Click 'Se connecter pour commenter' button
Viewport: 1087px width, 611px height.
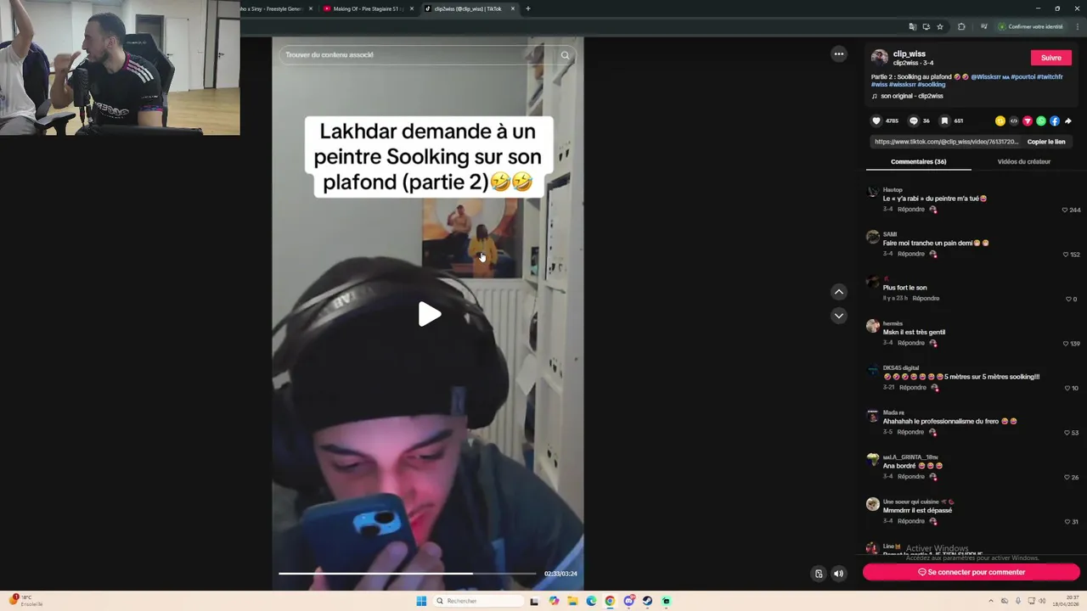click(972, 572)
